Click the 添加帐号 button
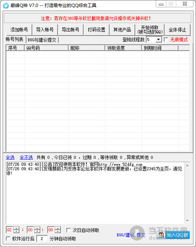The width and height of the screenshot is (196, 247). coord(19,30)
